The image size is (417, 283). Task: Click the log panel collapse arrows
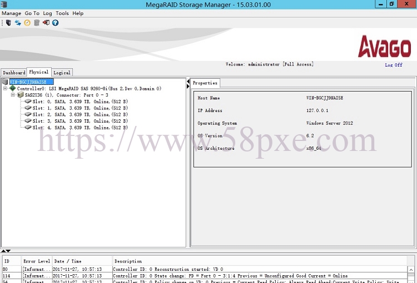(6, 251)
